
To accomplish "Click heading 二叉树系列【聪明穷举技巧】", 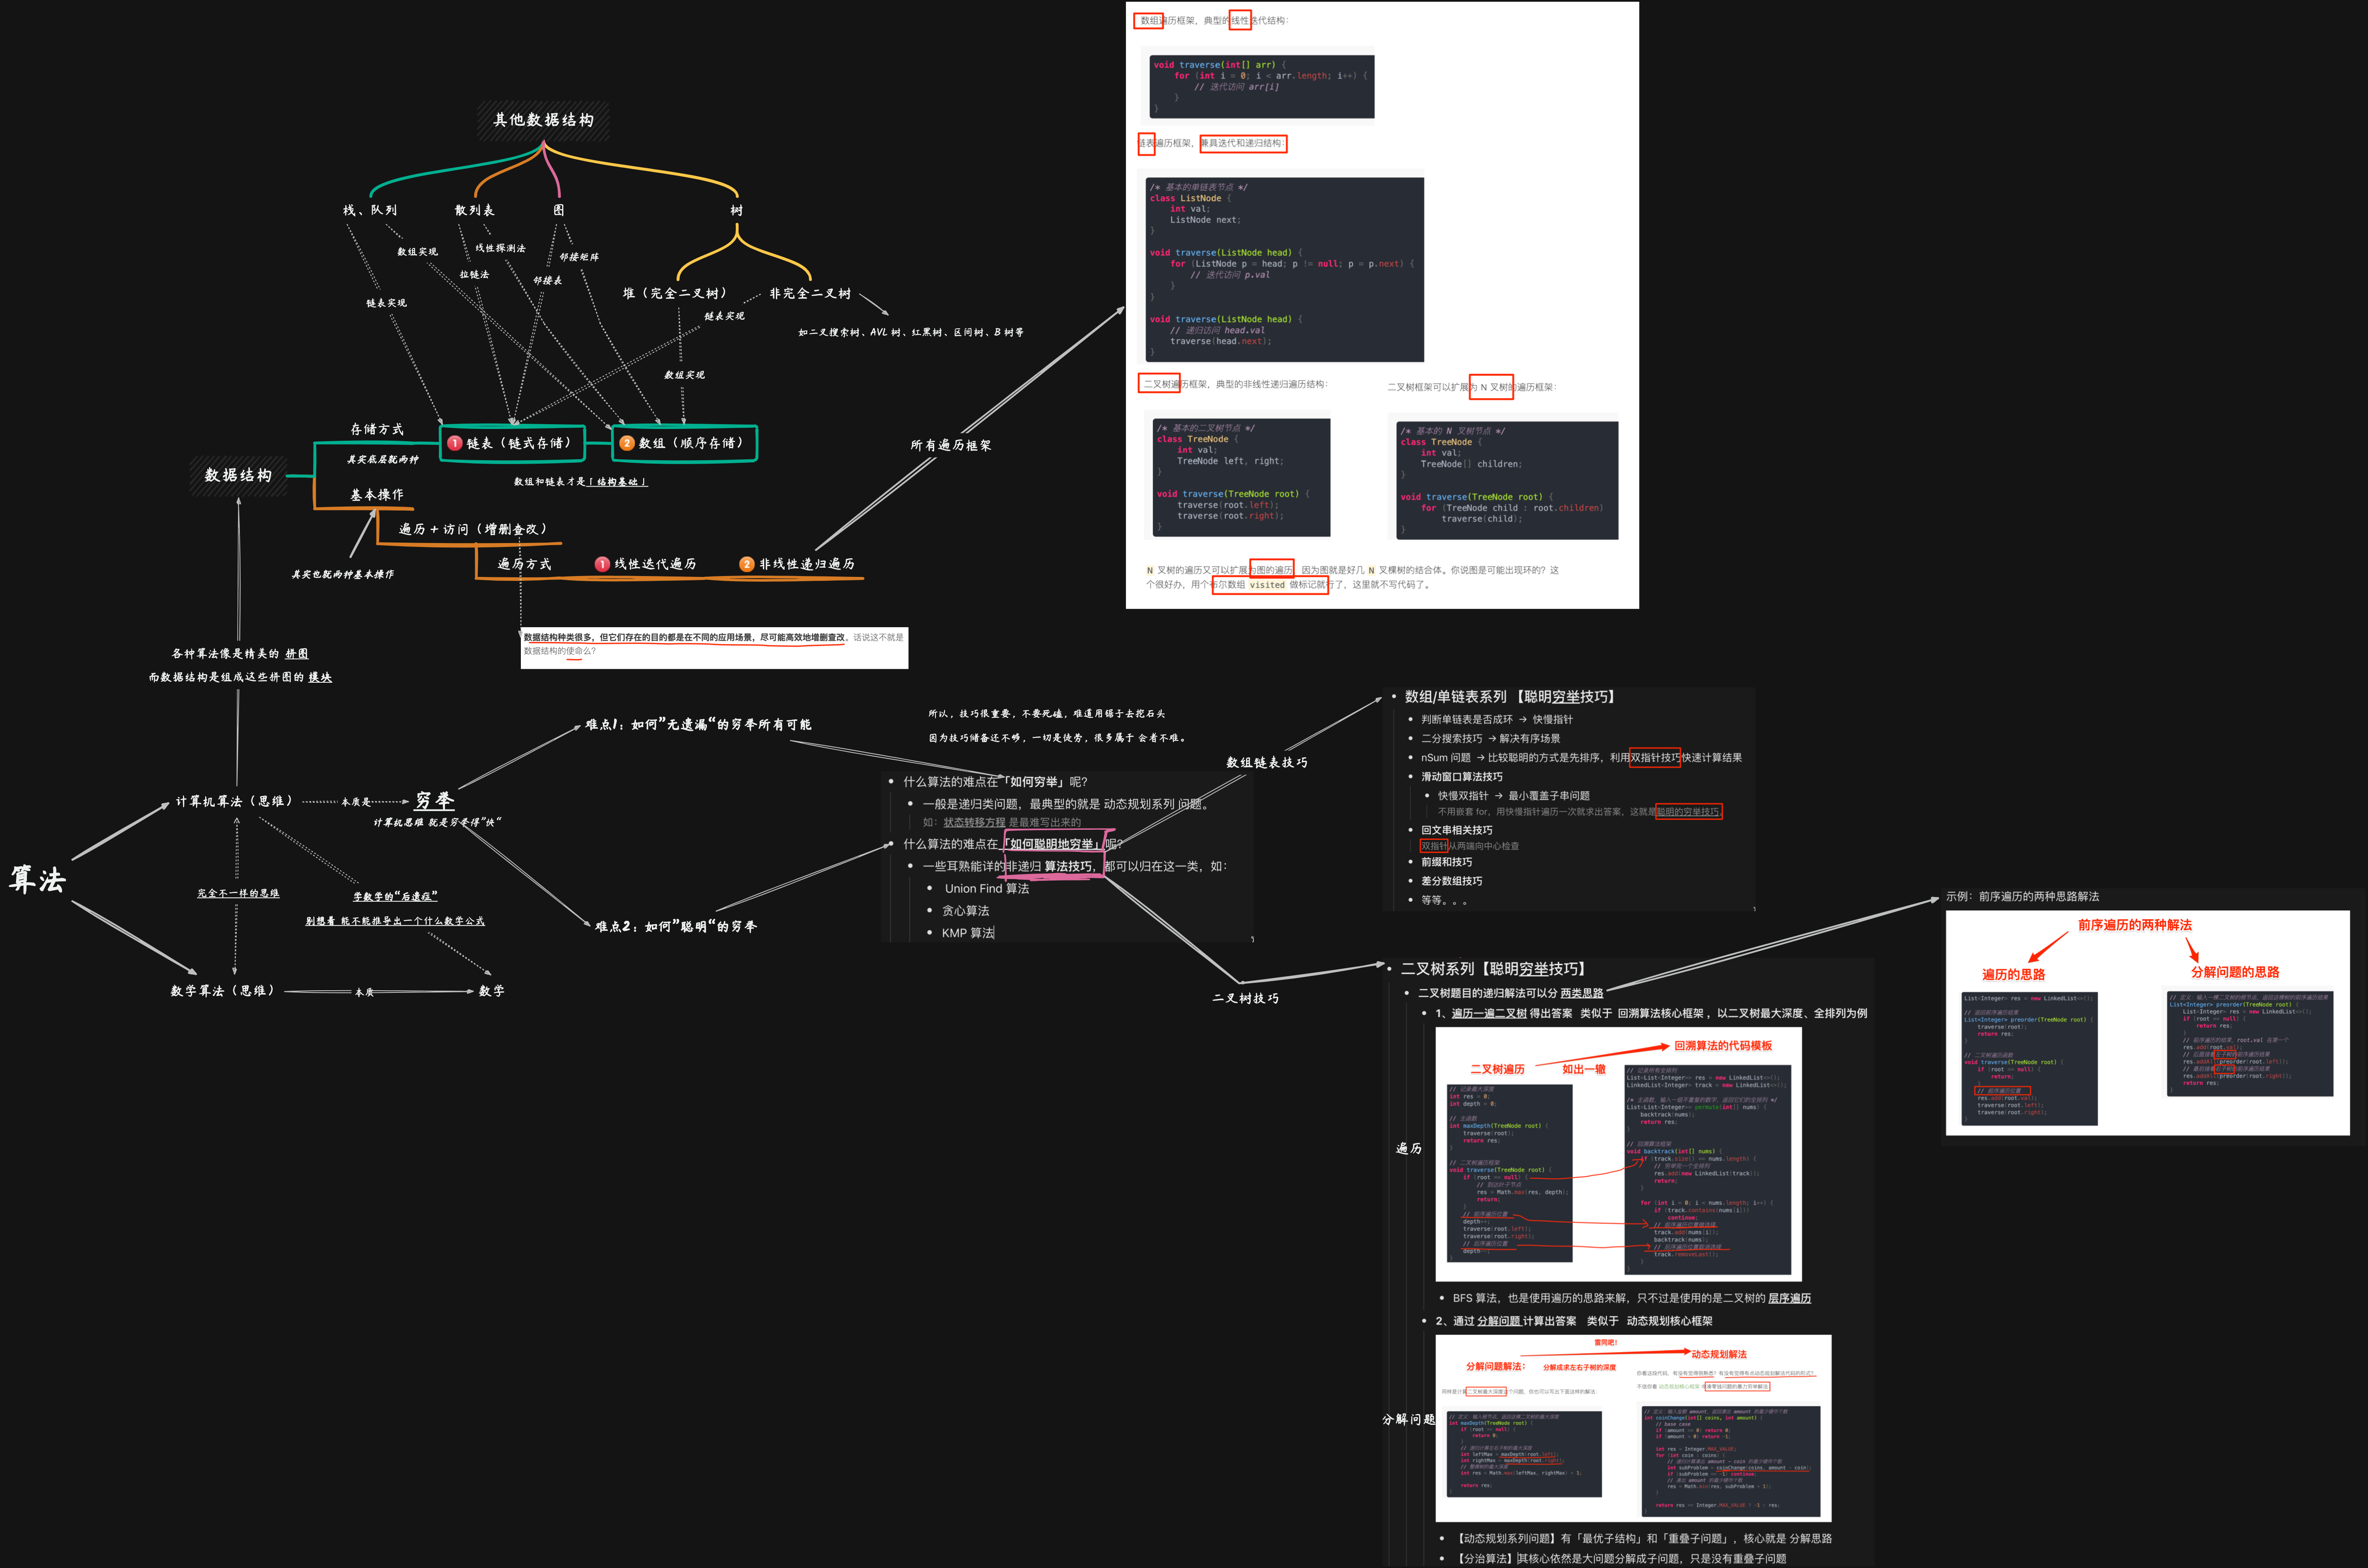I will (1495, 969).
